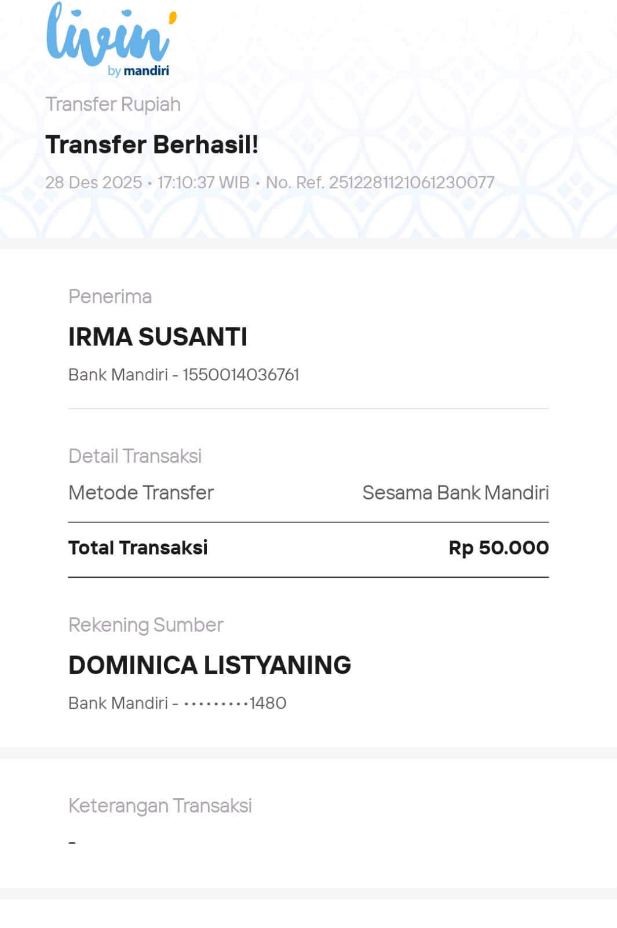Image resolution: width=617 pixels, height=928 pixels.
Task: Click the Livin' by Mandiri logo
Action: (x=110, y=36)
